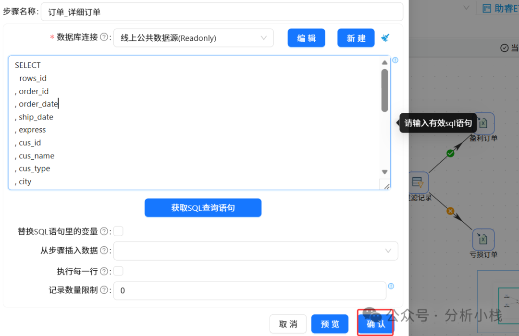Screen dimensions: 519x336
Task: Click help icon next to 从步骤插入数据
Action: (104, 251)
